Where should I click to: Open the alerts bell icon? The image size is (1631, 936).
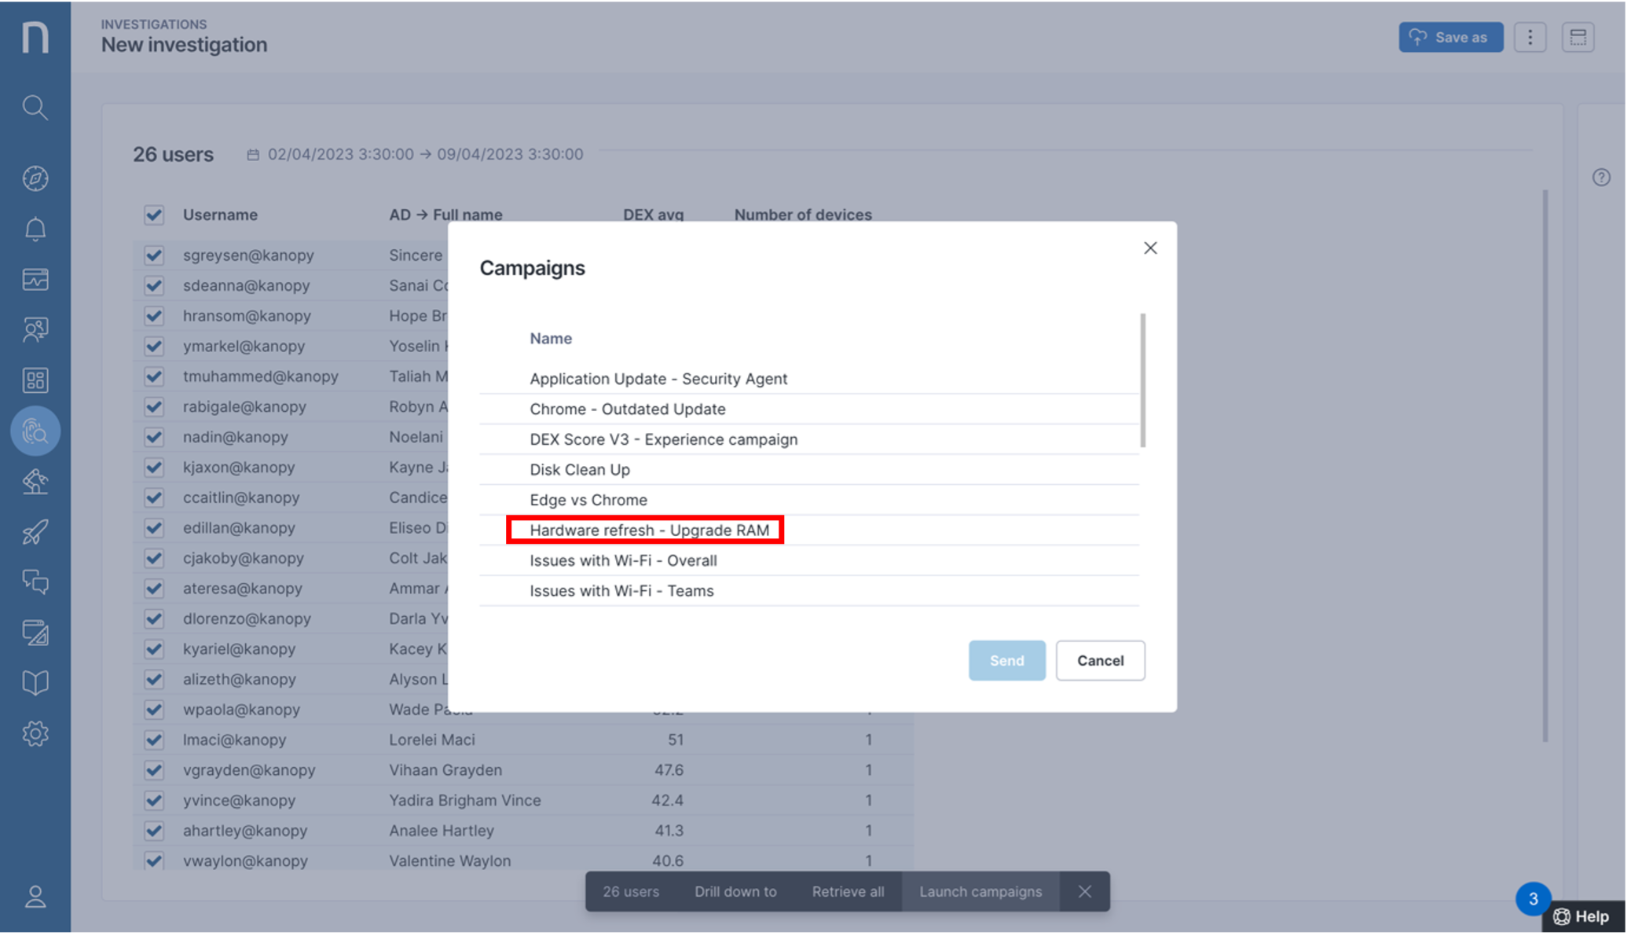(35, 229)
